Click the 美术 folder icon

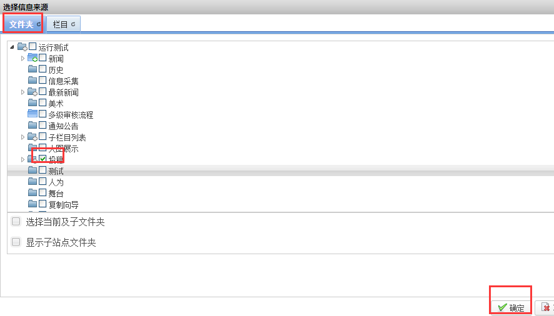pyautogui.click(x=33, y=103)
